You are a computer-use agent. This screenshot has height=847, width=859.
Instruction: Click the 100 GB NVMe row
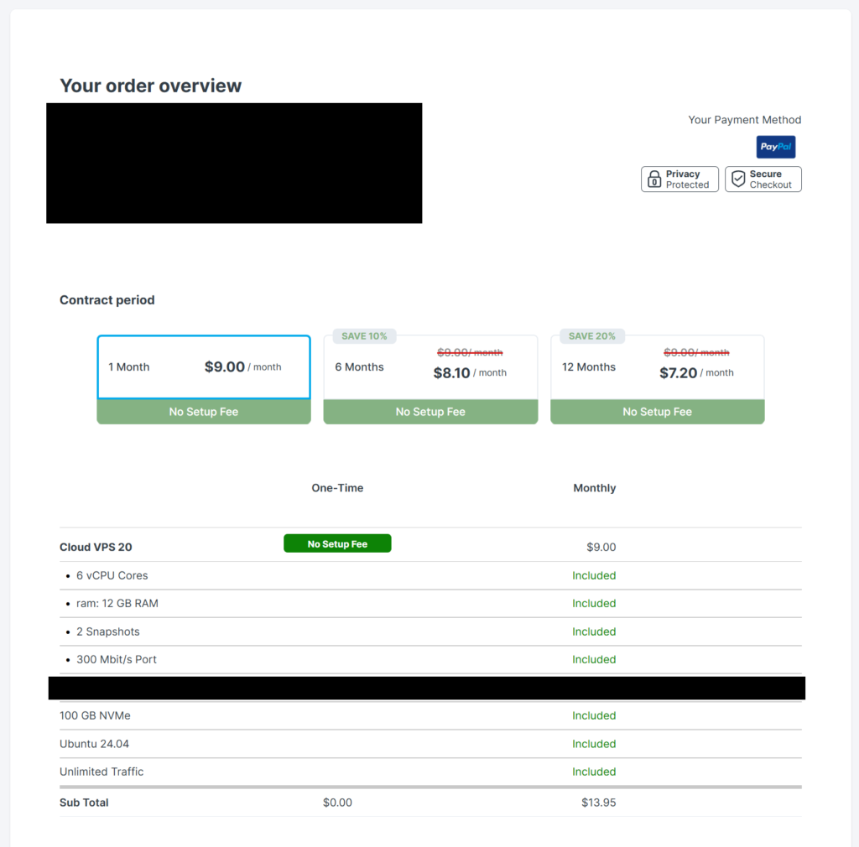(x=430, y=715)
